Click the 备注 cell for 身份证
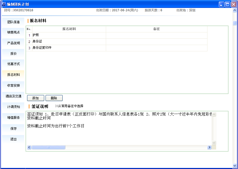Image resolution: width=238 pixels, height=169 pixels. tap(157, 42)
